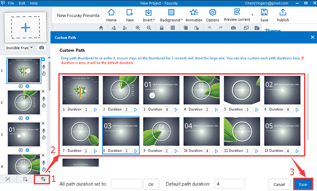Image resolution: width=317 pixels, height=191 pixels.
Task: Click OK to apply all path duration
Action: tap(151, 184)
